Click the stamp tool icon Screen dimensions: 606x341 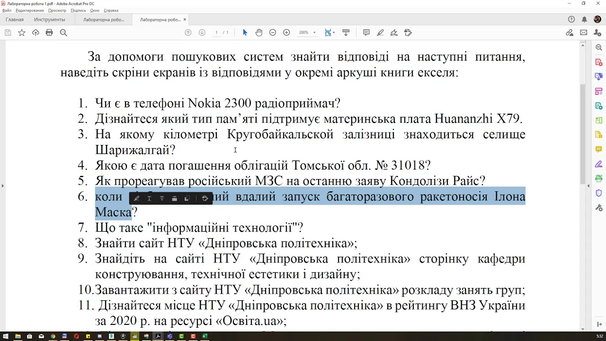[408, 33]
